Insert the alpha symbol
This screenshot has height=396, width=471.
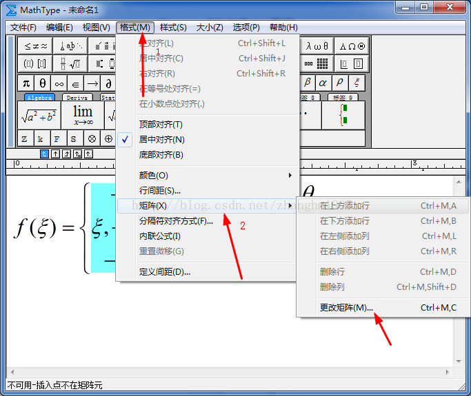(323, 83)
